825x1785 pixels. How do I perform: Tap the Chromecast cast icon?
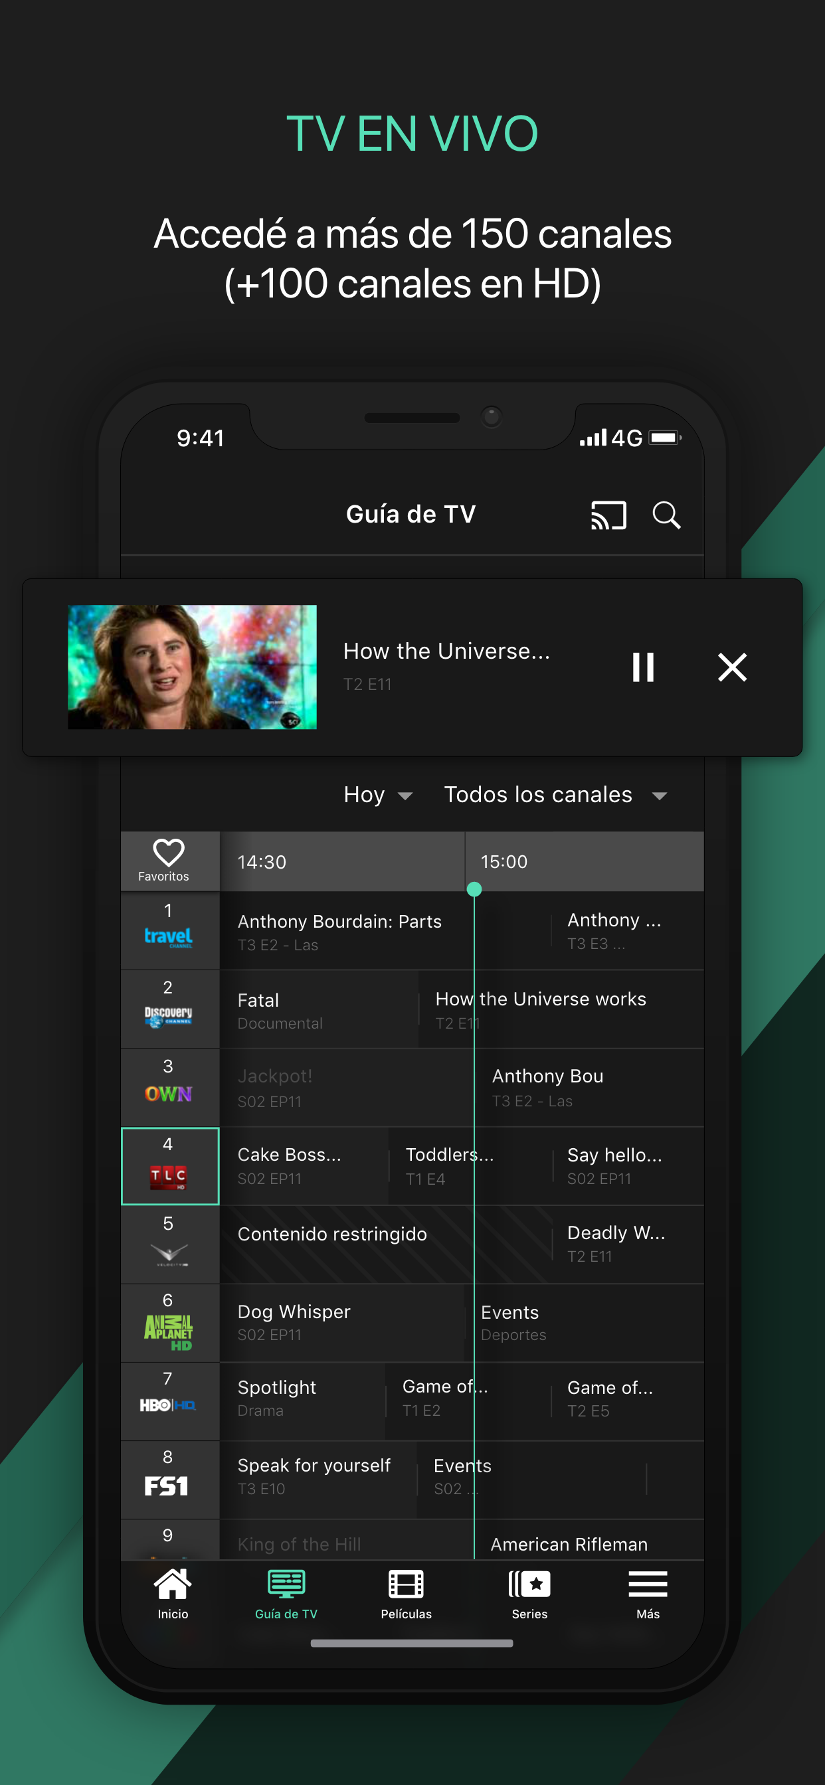(x=608, y=515)
